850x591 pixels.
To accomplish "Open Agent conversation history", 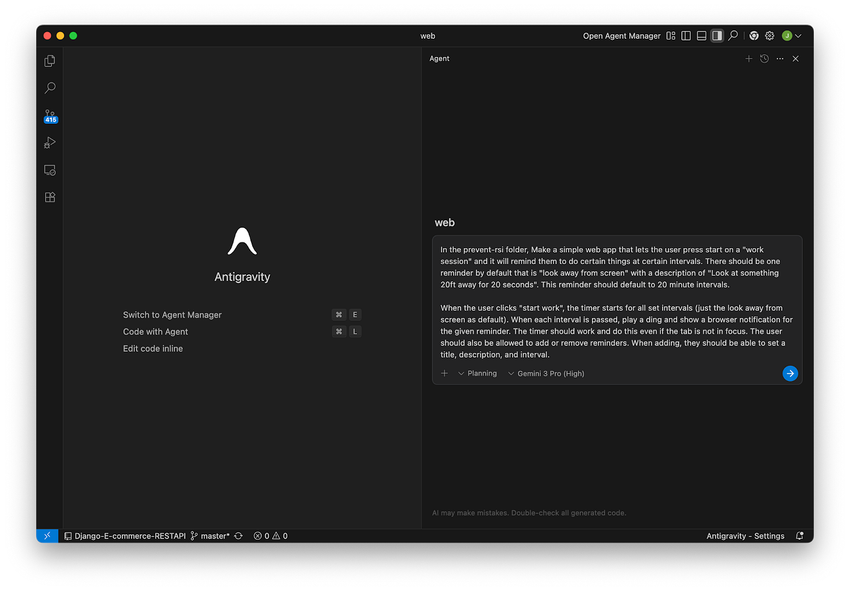I will pyautogui.click(x=764, y=58).
